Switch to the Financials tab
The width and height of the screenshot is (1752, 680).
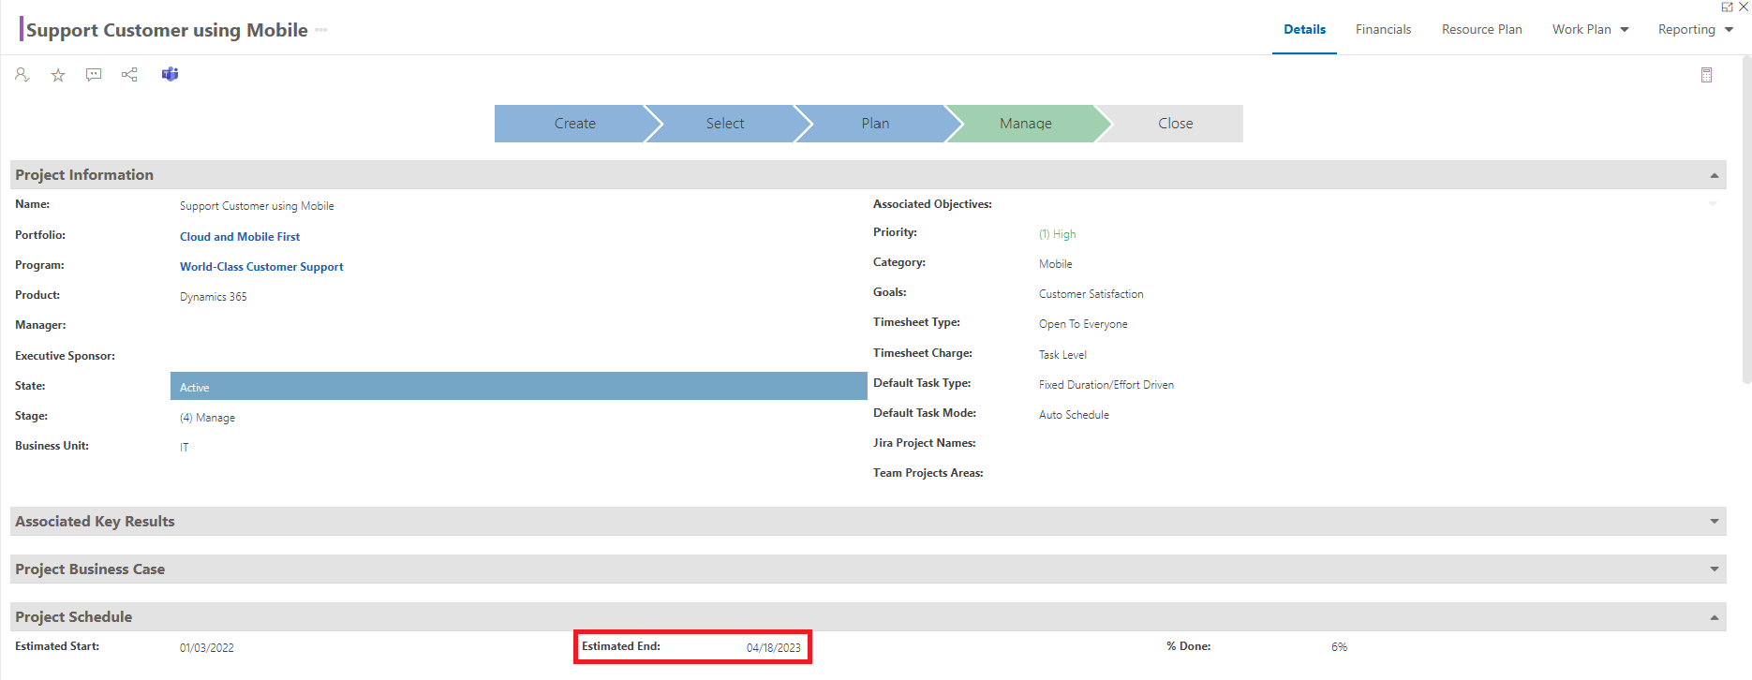pyautogui.click(x=1383, y=30)
